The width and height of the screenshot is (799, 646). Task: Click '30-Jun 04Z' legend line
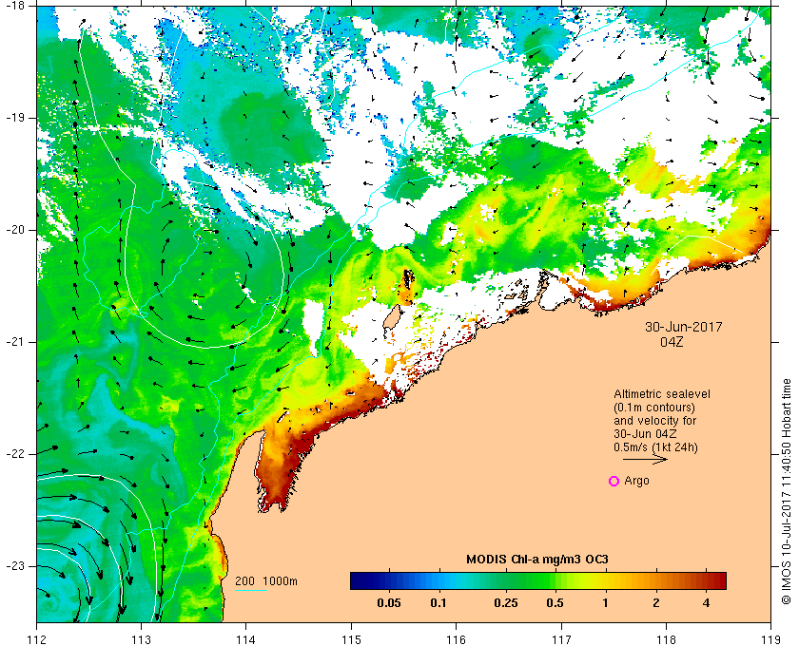[645, 434]
